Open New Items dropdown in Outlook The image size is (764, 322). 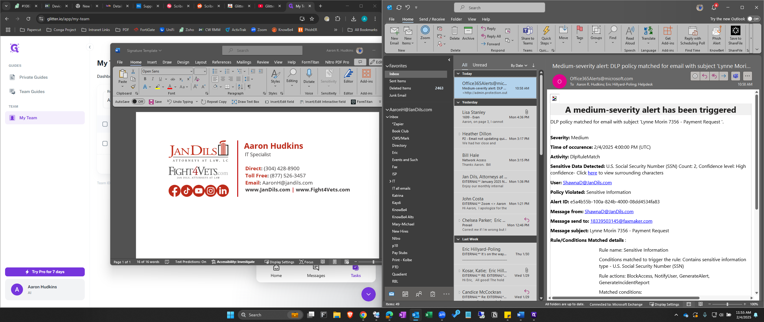coord(408,36)
